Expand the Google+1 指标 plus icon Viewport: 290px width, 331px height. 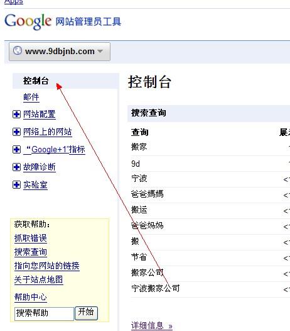click(x=16, y=150)
